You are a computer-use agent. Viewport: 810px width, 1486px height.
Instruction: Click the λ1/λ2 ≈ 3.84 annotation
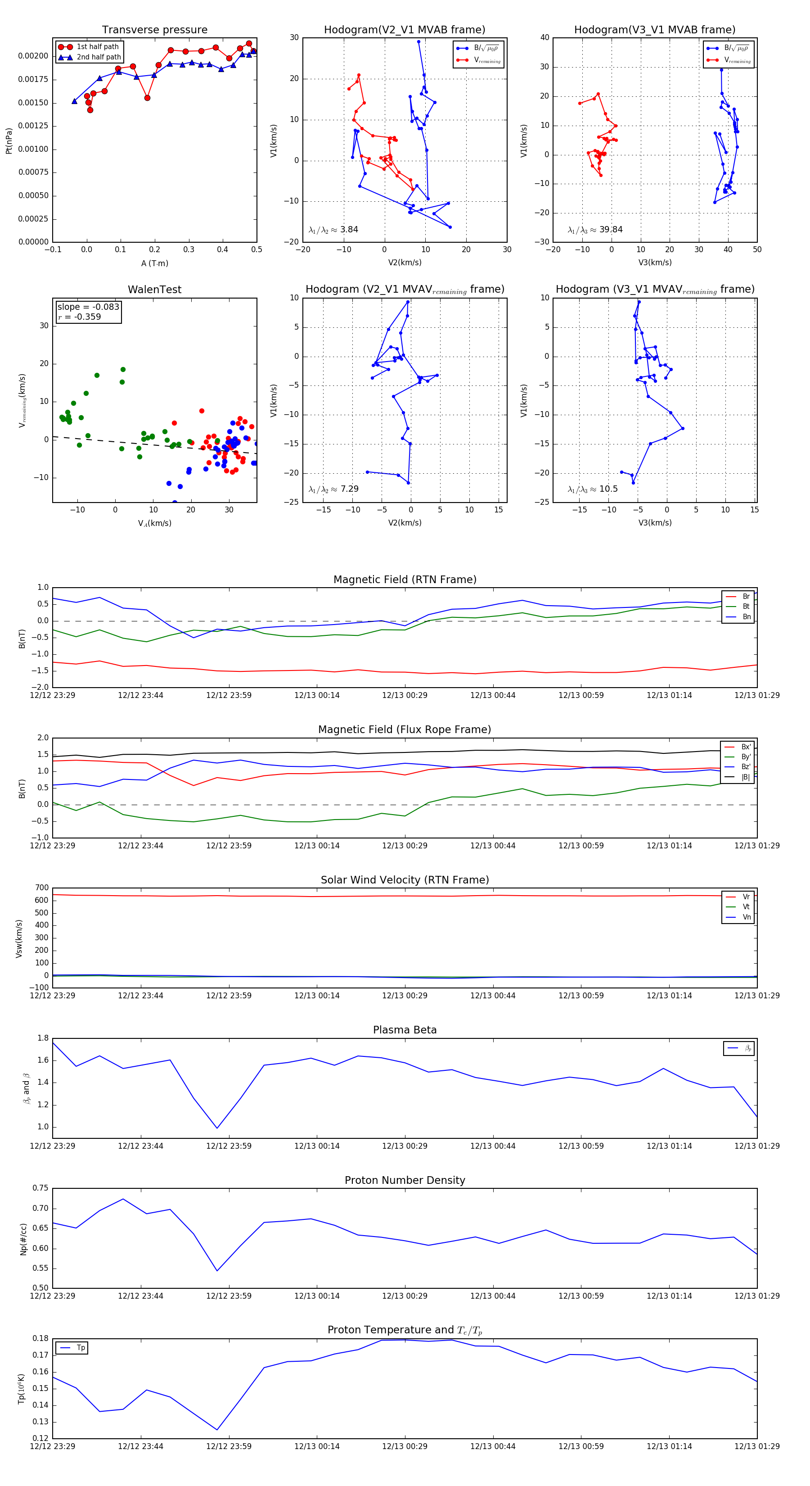coord(333,230)
